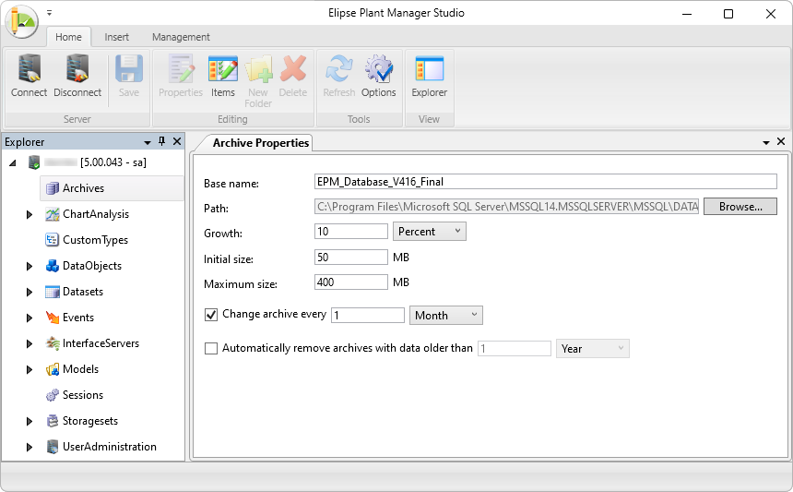This screenshot has width=793, height=492.
Task: Switch to the Management ribbon tab
Action: (x=181, y=37)
